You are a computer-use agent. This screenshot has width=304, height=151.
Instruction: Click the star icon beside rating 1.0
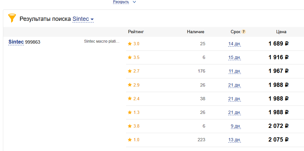[130, 140]
